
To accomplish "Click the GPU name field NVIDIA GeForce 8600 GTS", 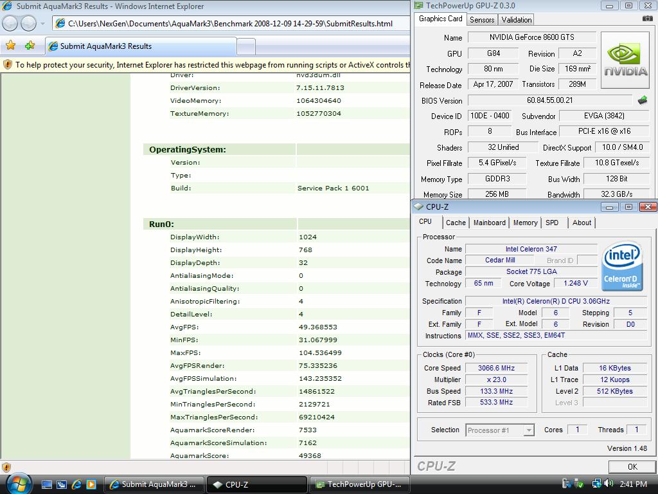I will click(531, 37).
